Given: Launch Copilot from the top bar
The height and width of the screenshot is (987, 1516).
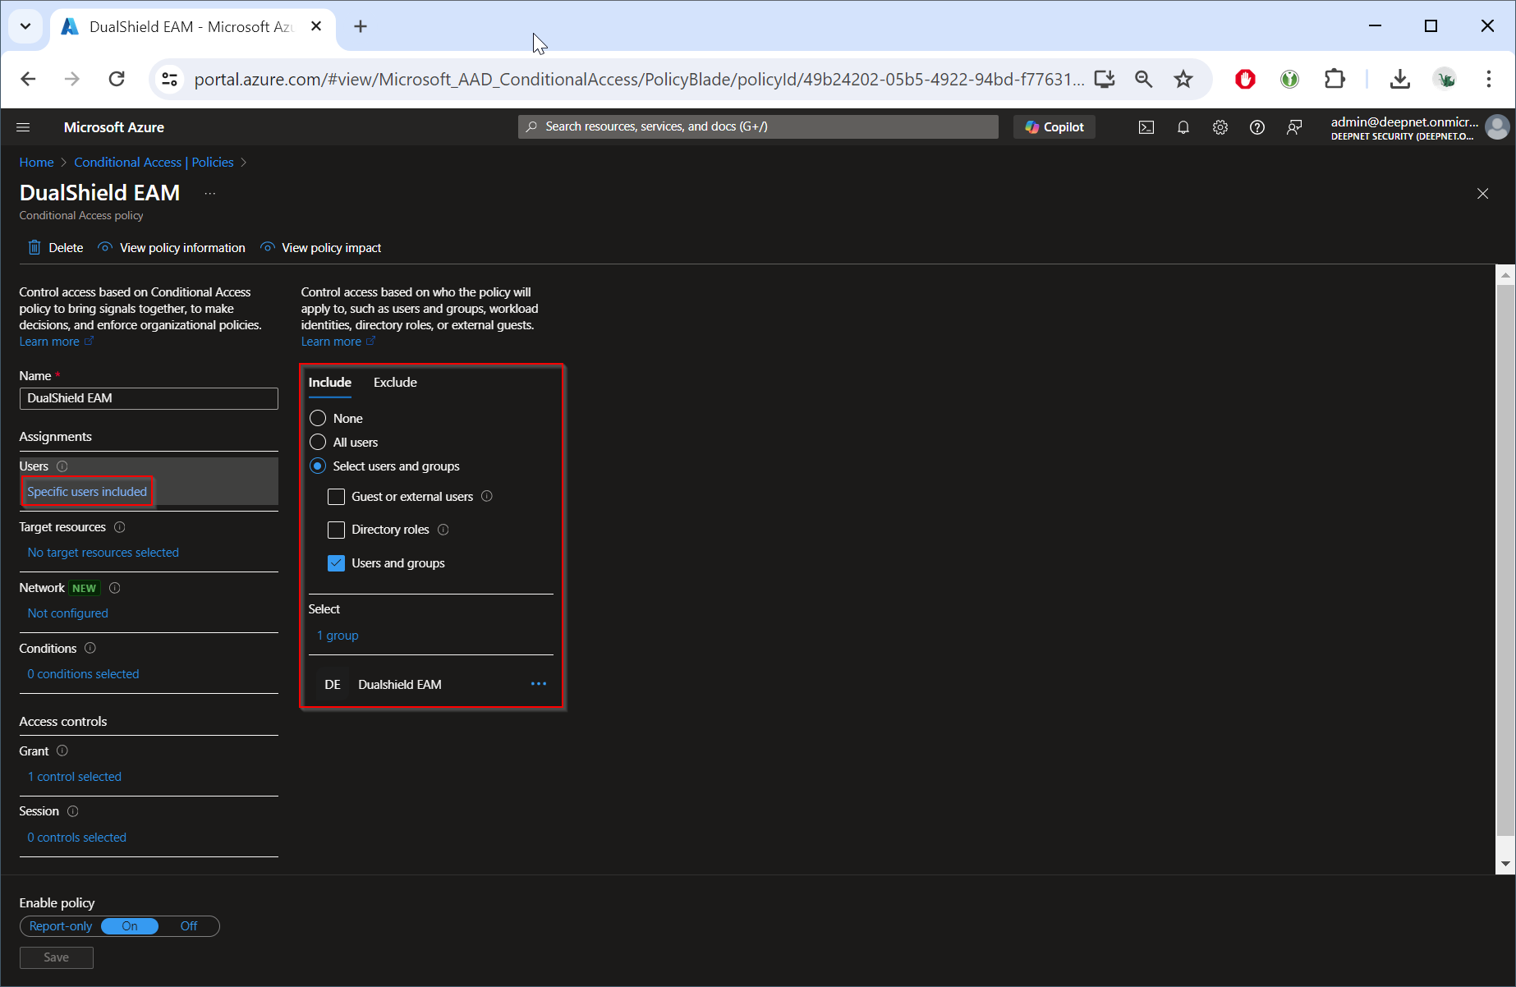Looking at the screenshot, I should [x=1054, y=127].
